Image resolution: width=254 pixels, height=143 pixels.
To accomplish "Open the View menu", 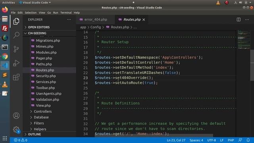I will click(42, 13).
